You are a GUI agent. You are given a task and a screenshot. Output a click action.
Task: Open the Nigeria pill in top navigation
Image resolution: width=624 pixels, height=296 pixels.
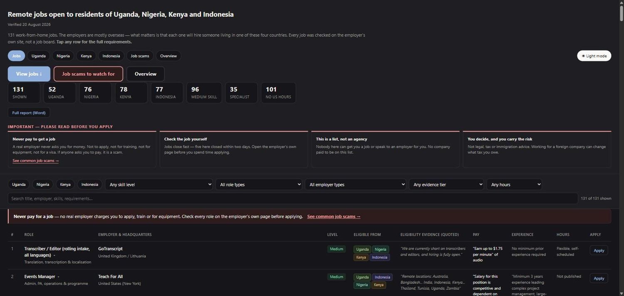click(63, 56)
